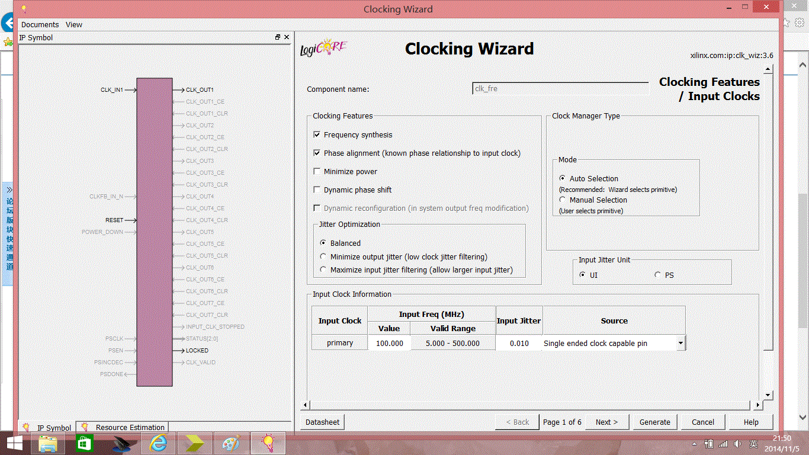The image size is (809, 455).
Task: Open the Source dropdown for primary clock
Action: click(680, 343)
